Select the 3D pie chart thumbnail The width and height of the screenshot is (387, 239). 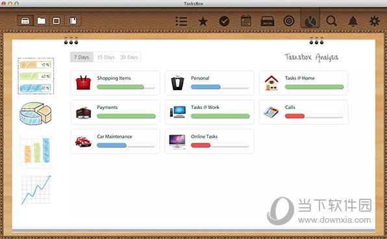click(x=36, y=113)
